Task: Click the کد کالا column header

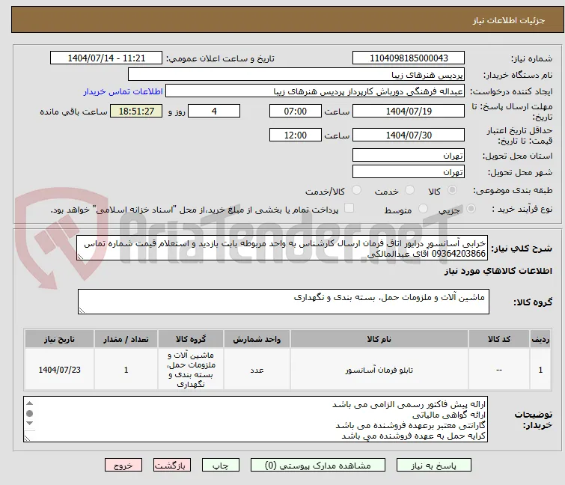Action: tap(498, 339)
